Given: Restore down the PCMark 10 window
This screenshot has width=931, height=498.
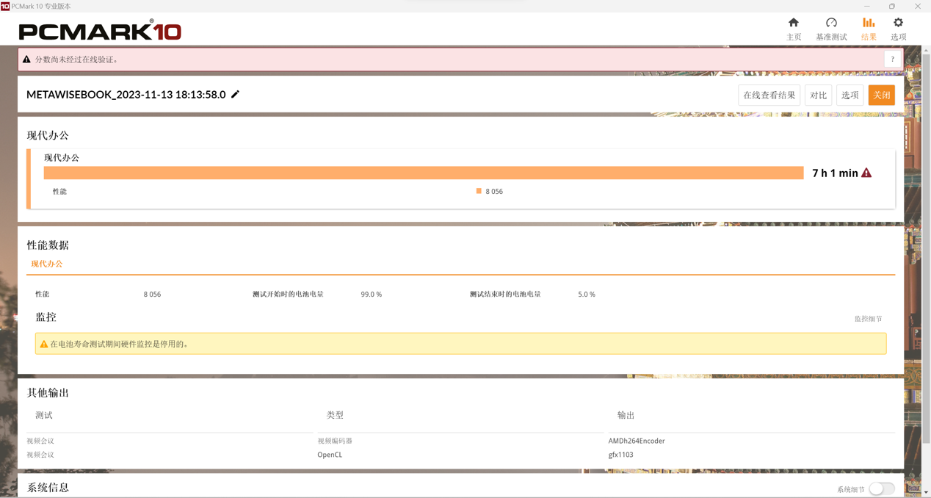Looking at the screenshot, I should tap(892, 6).
